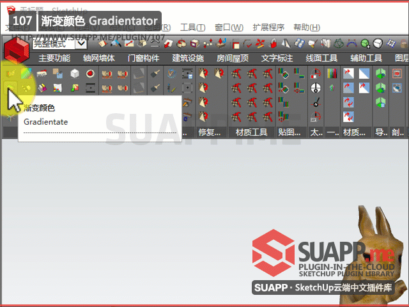409x307 pixels.
Task: Click the curve with red checkmark icon
Action: click(x=247, y=44)
